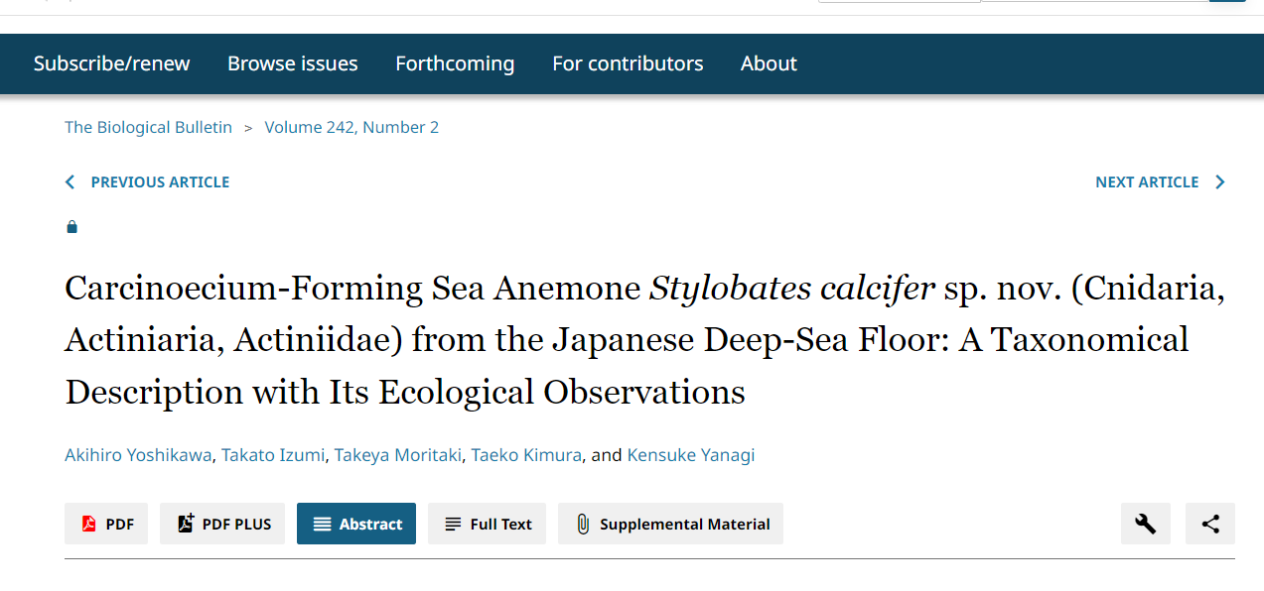Click the next article chevron
The image size is (1264, 591).
click(x=1220, y=181)
